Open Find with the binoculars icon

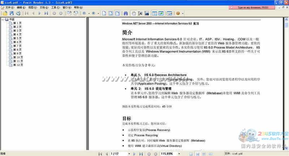point(126,13)
